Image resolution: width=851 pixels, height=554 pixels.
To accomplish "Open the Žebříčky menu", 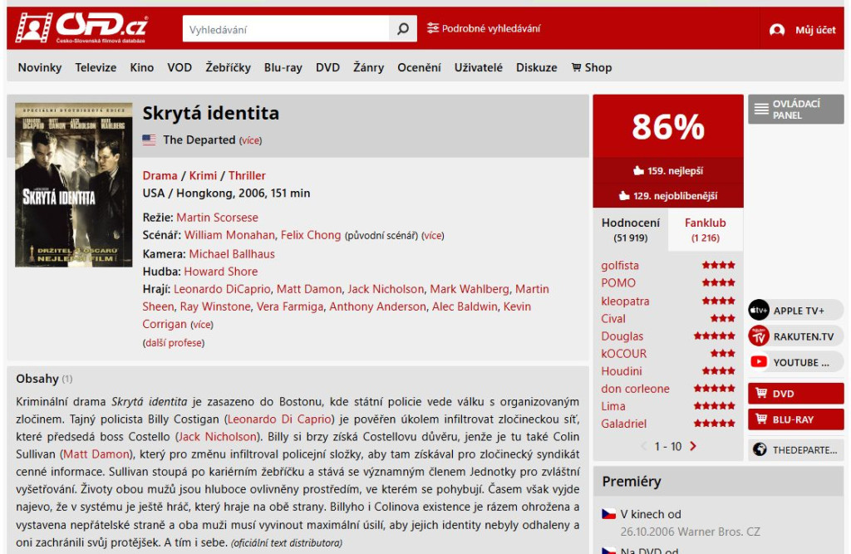I will (x=228, y=67).
